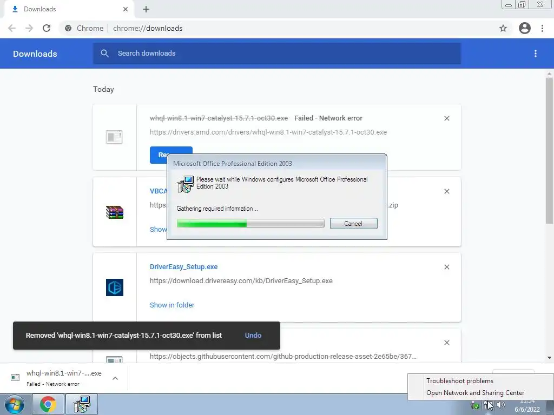Click the failed download file icon in shelf
This screenshot has width=554, height=415.
[15, 378]
